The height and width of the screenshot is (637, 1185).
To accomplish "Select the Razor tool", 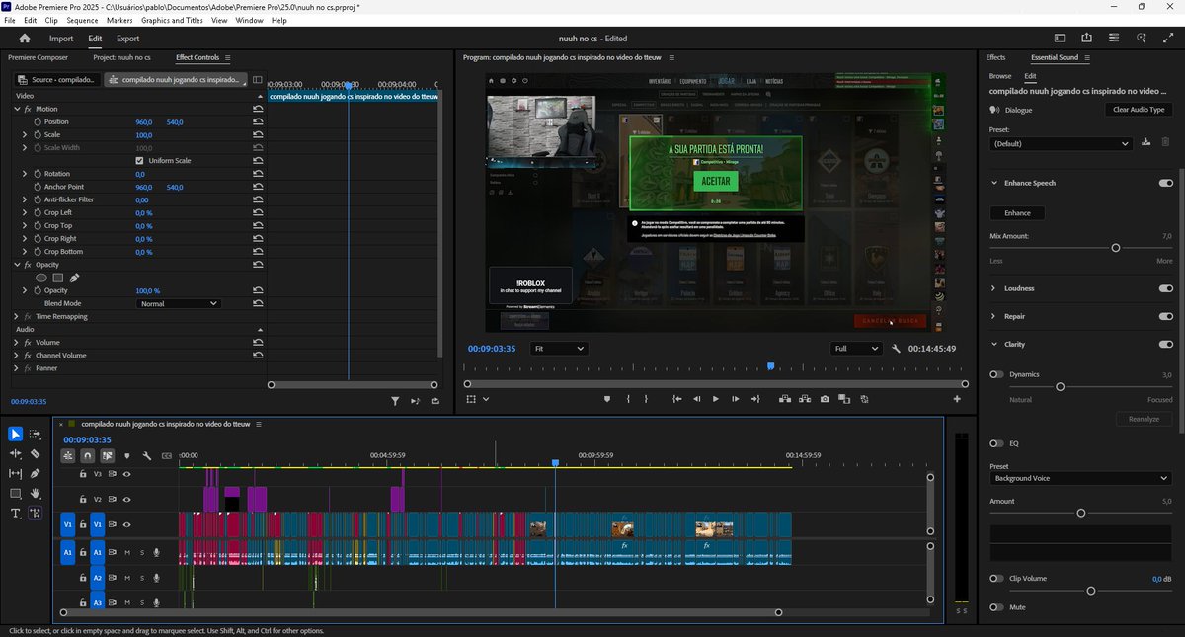I will [x=36, y=454].
